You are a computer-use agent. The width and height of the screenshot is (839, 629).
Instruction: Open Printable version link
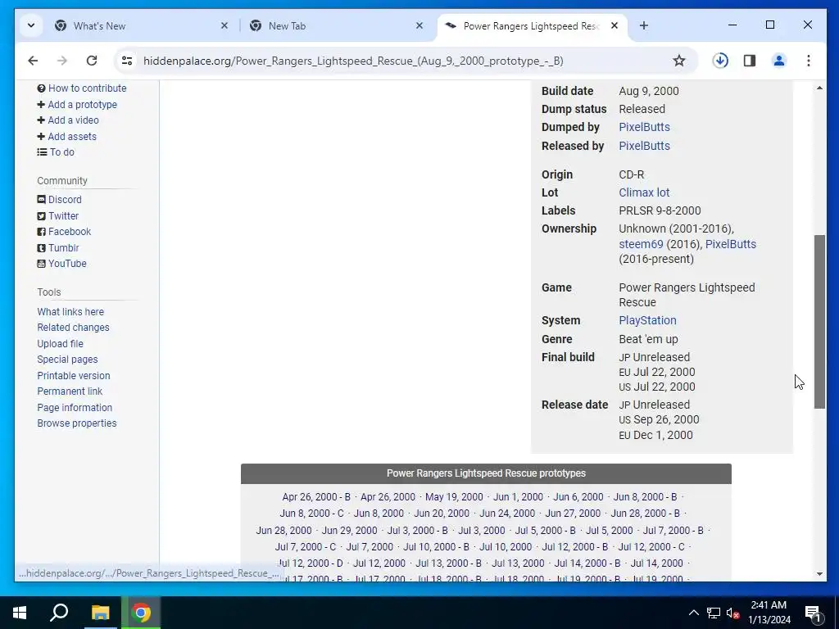[x=74, y=375]
